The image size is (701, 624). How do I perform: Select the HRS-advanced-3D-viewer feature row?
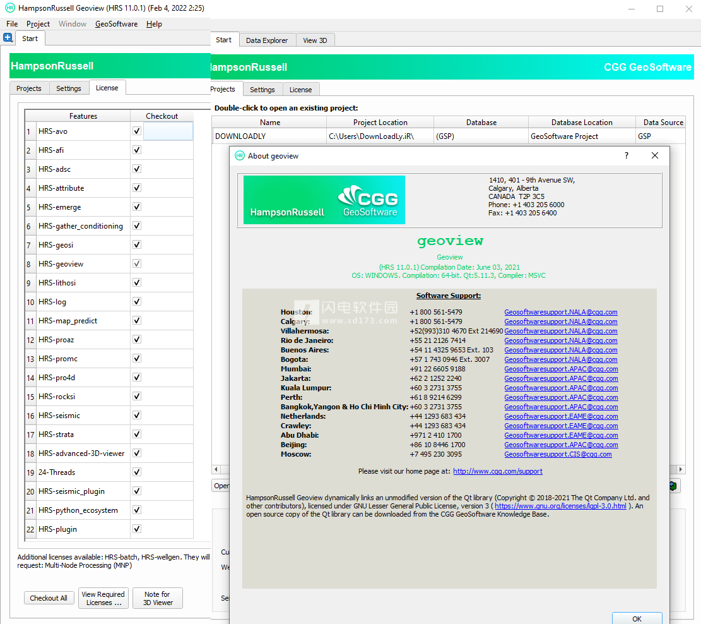pos(109,453)
